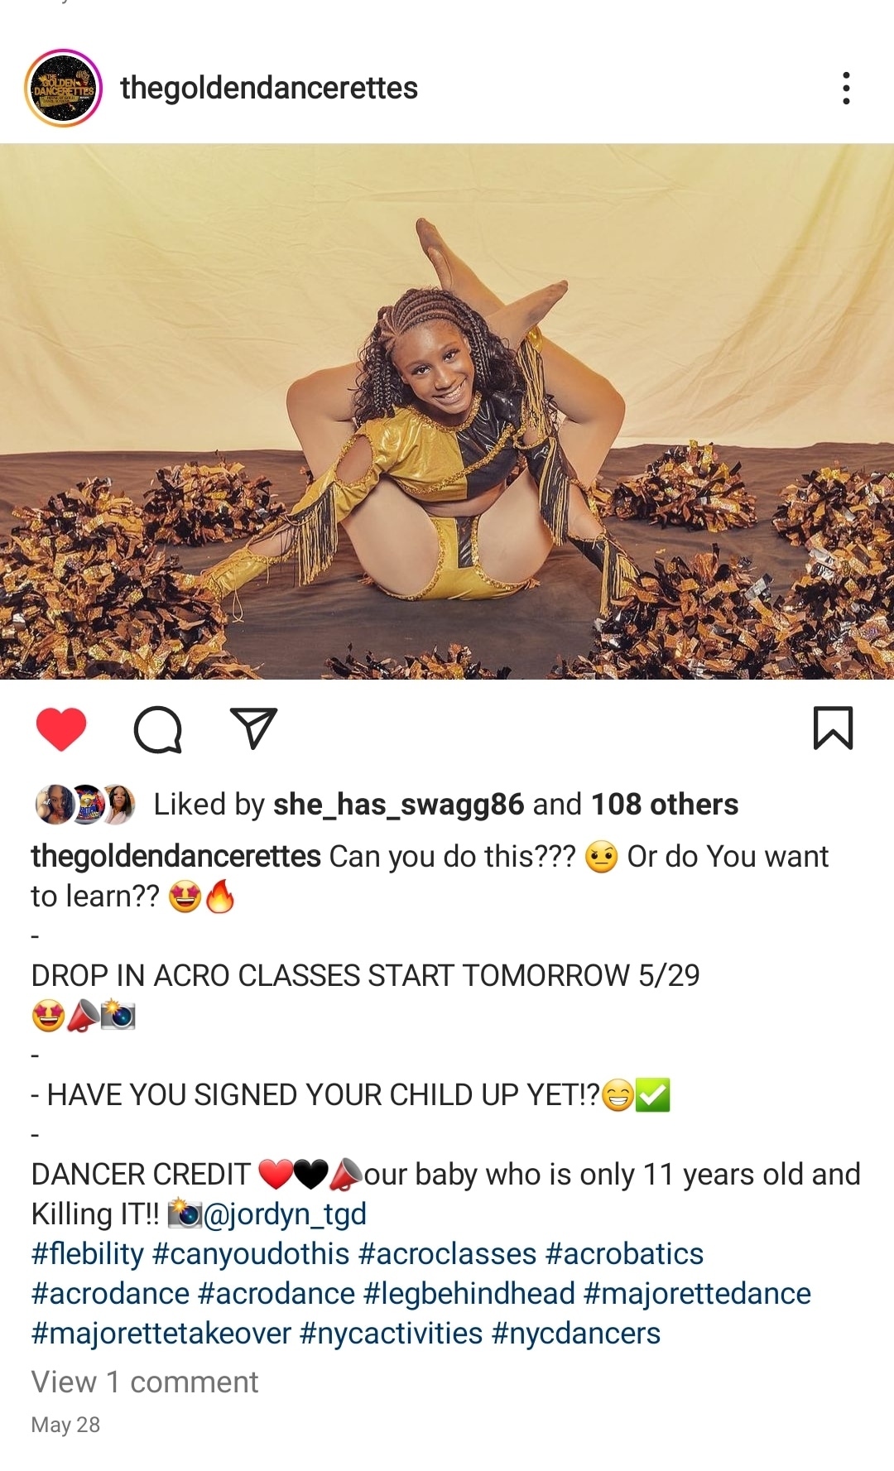The width and height of the screenshot is (894, 1471).
Task: Show the 108 others who liked
Action: click(x=665, y=805)
